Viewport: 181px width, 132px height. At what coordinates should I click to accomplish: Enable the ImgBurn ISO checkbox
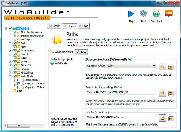pos(19,80)
